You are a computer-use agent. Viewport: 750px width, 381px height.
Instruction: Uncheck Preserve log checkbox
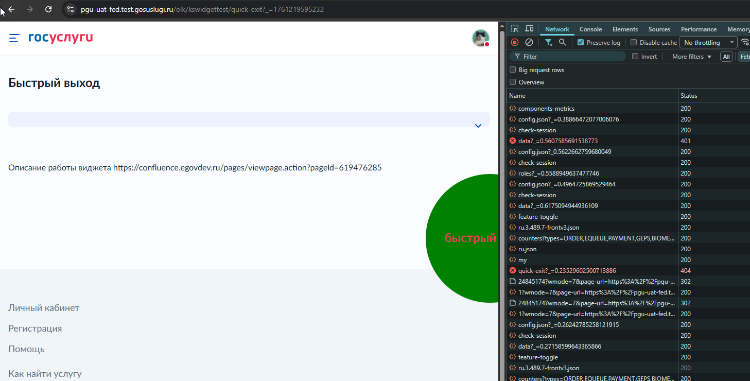click(581, 43)
